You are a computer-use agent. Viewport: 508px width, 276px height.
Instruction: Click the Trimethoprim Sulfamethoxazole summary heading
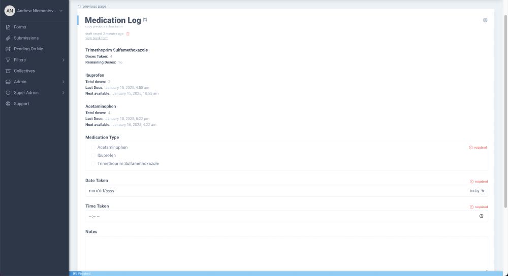tap(116, 50)
